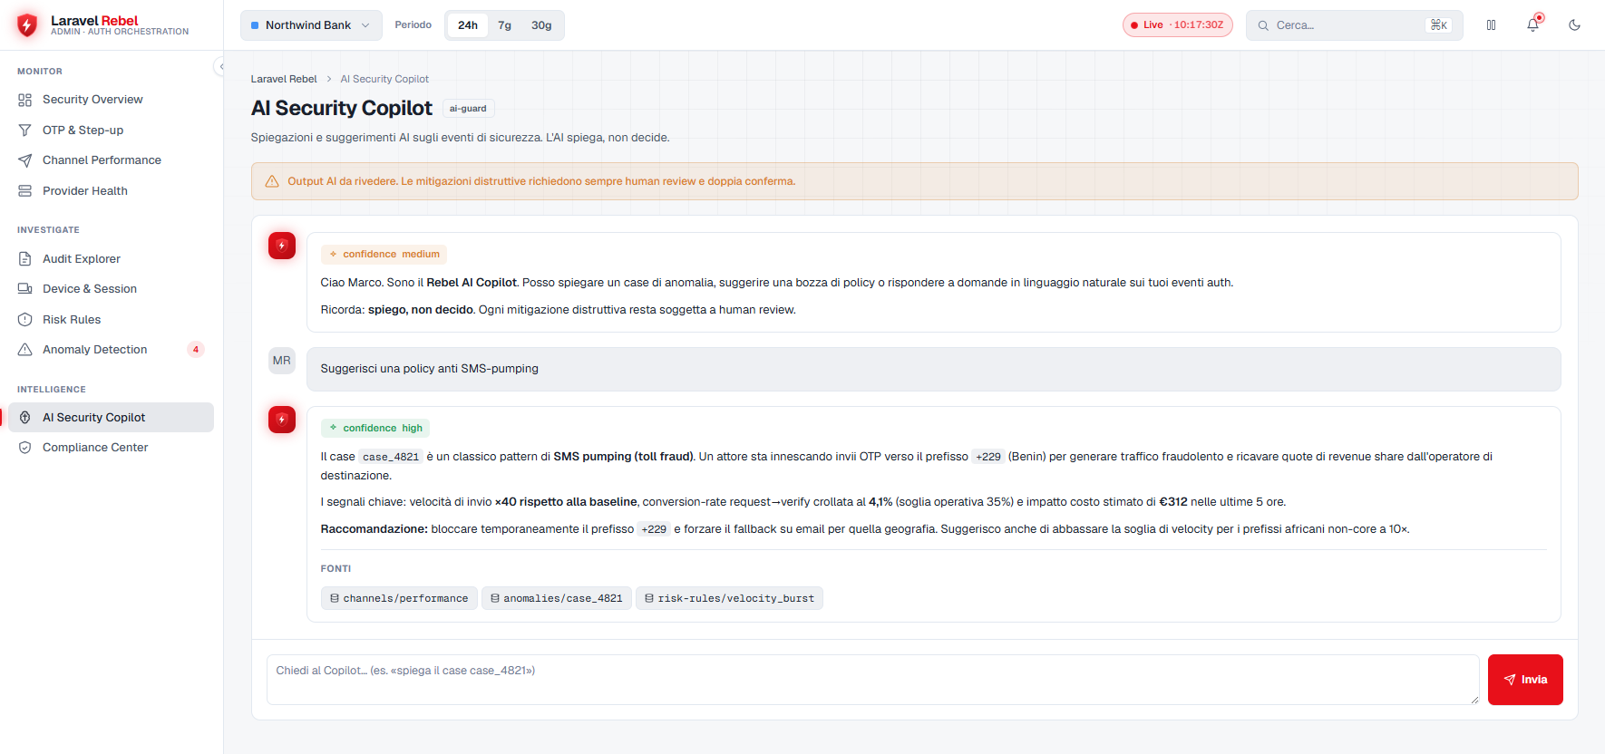Open the anomalies/case_4821 source

557,599
